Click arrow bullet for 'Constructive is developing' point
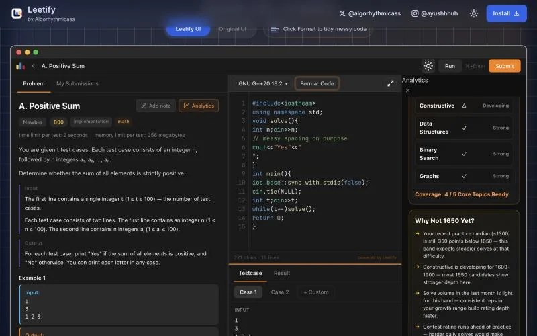The width and height of the screenshot is (537, 336). (x=417, y=267)
